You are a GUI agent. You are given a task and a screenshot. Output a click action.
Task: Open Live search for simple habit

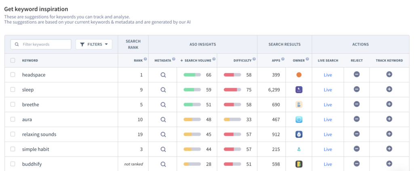327,149
